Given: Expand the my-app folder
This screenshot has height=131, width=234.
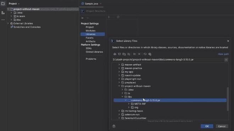Looking at the screenshot, I should pos(119,72).
